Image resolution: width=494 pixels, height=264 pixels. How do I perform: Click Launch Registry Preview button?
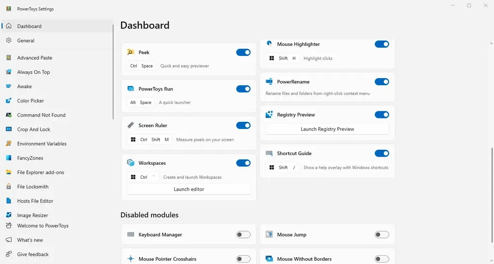pos(328,129)
